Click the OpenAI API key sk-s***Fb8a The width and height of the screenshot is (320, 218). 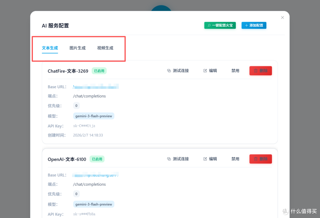(84, 214)
